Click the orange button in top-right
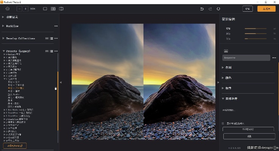 coord(267,9)
